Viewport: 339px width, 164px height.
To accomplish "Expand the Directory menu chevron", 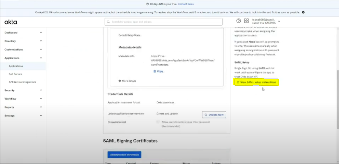I will point(41,41).
